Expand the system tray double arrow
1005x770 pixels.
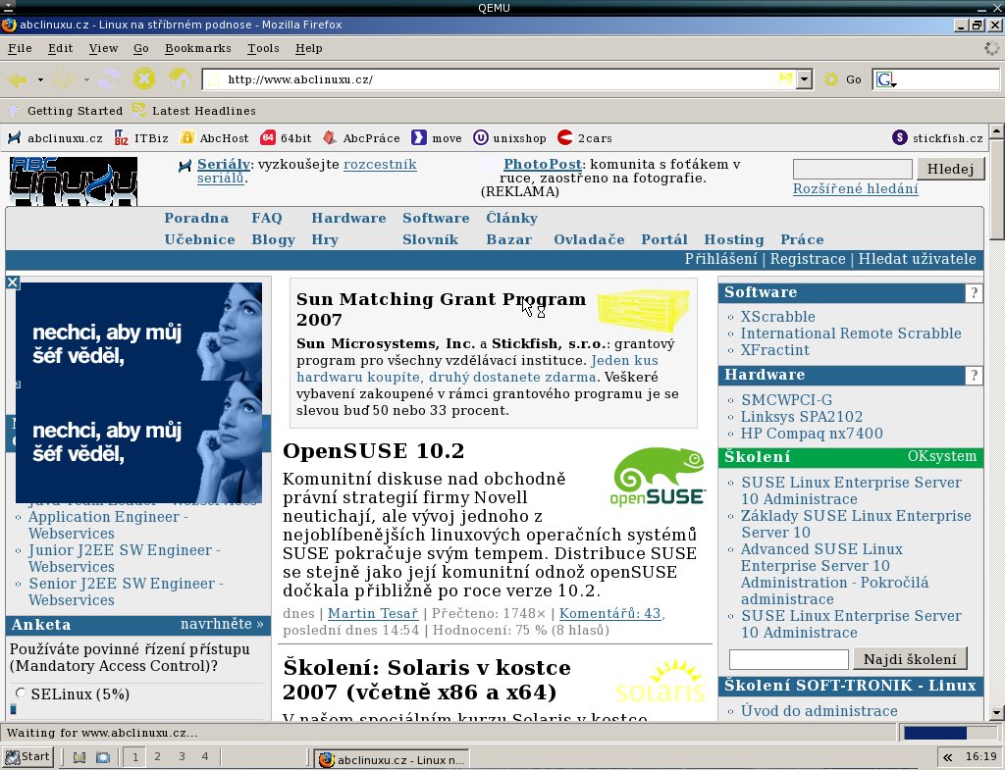coord(947,757)
